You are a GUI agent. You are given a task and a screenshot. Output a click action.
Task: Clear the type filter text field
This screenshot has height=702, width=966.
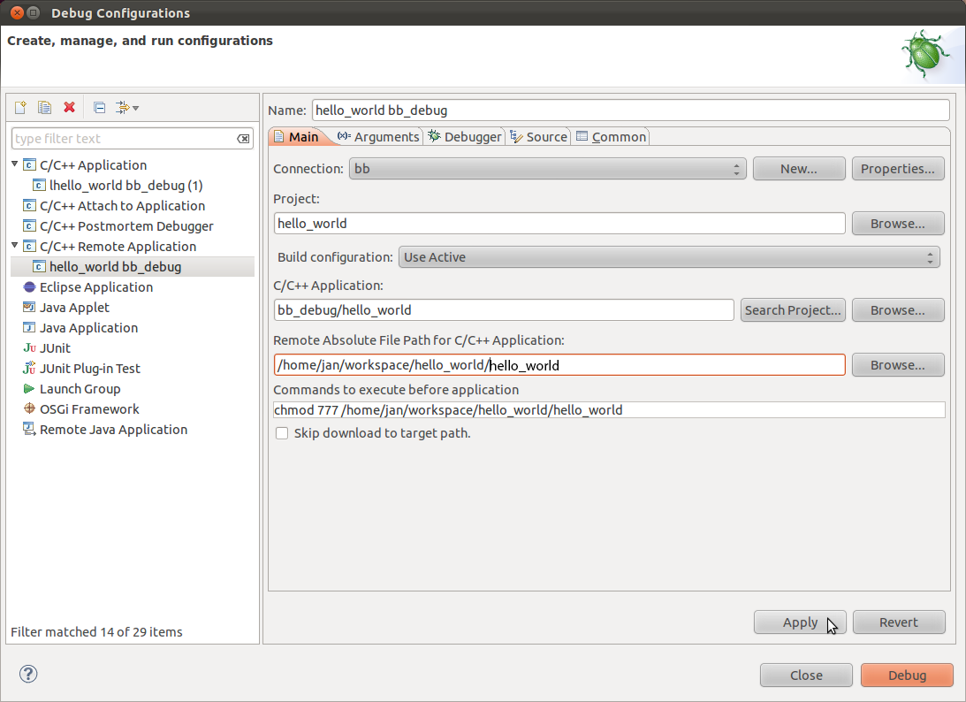(x=244, y=139)
